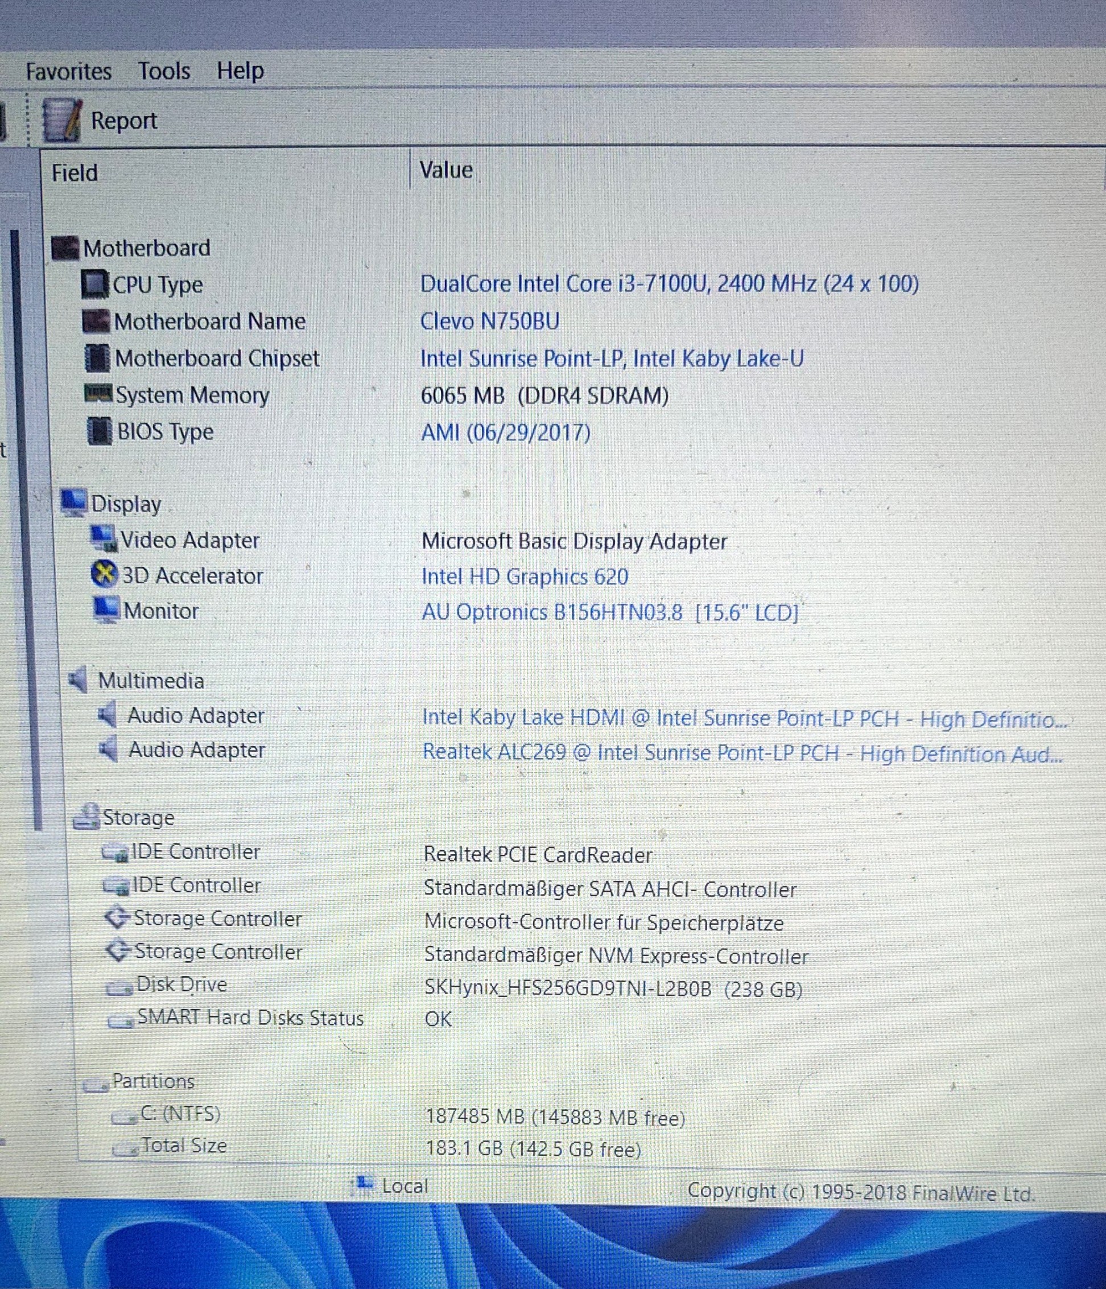Click the Motherboard Chipset row icon

click(x=97, y=358)
